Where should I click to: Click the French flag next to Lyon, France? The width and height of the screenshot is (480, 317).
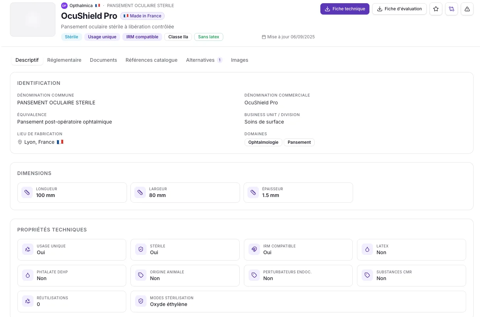point(60,142)
